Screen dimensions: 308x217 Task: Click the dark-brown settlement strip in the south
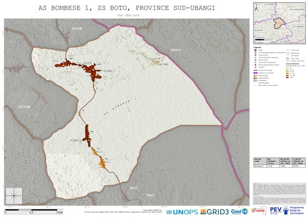click(88, 136)
